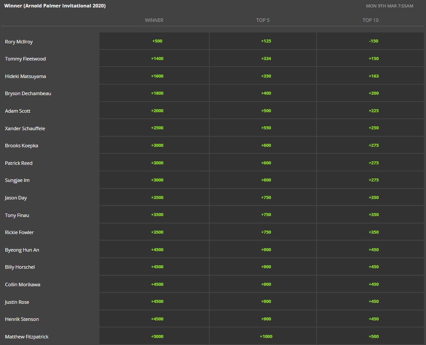The height and width of the screenshot is (345, 426).
Task: Click the TOP 10 column header
Action: [x=370, y=20]
